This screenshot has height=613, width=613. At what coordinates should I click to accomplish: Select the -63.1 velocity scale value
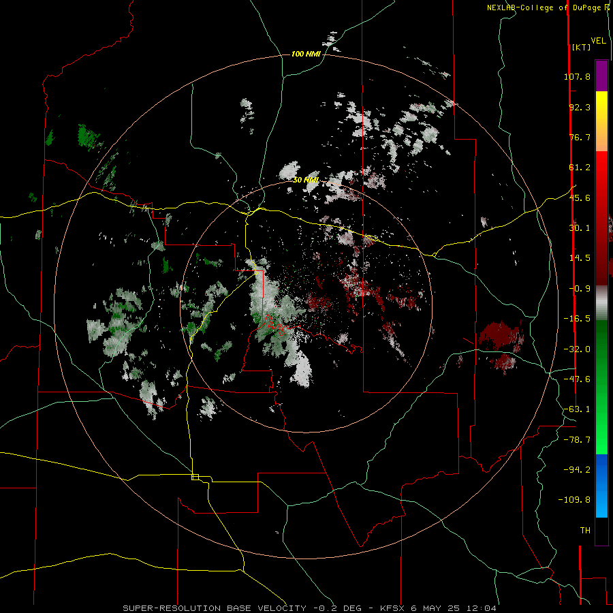(577, 409)
